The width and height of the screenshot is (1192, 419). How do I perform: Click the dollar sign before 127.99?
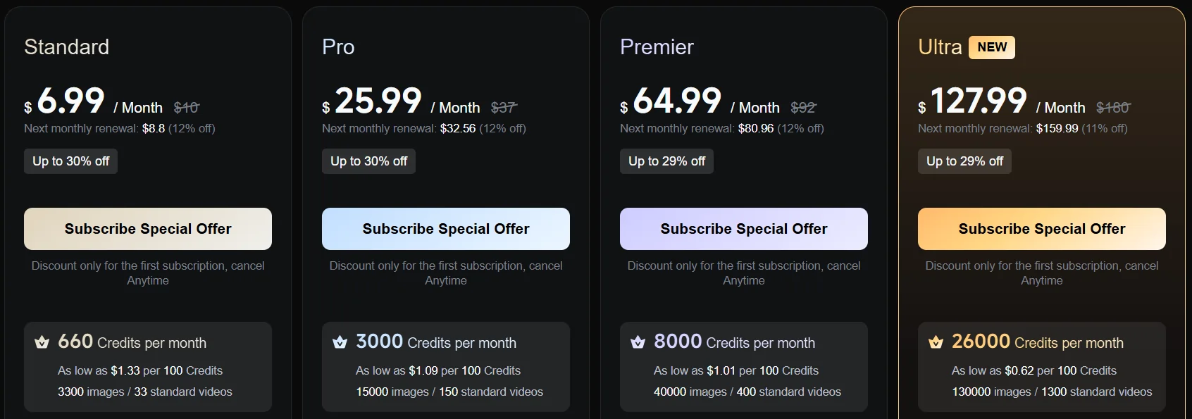(921, 108)
